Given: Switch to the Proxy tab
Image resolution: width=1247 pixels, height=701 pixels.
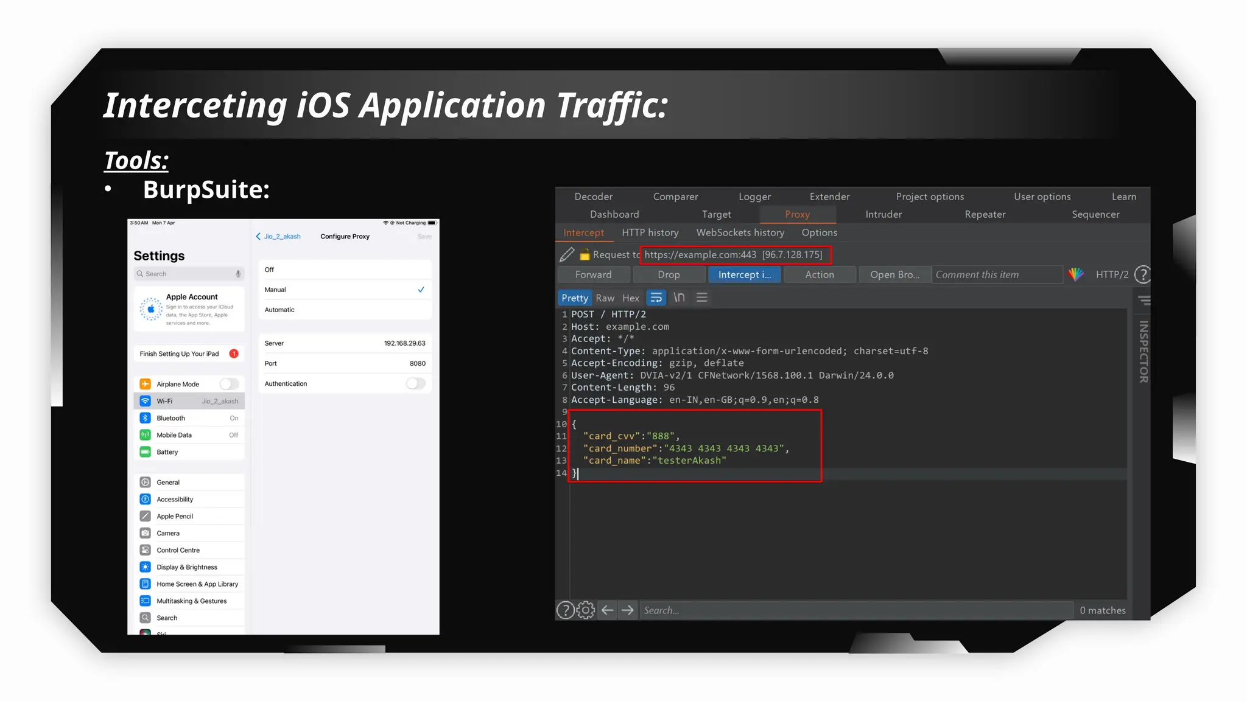Looking at the screenshot, I should click(797, 214).
